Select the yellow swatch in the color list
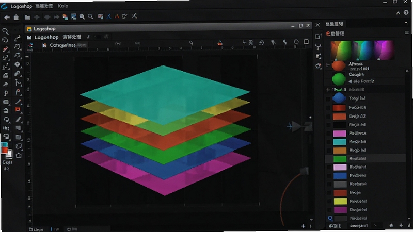Viewport: 413px width, 232px height. pos(340,202)
